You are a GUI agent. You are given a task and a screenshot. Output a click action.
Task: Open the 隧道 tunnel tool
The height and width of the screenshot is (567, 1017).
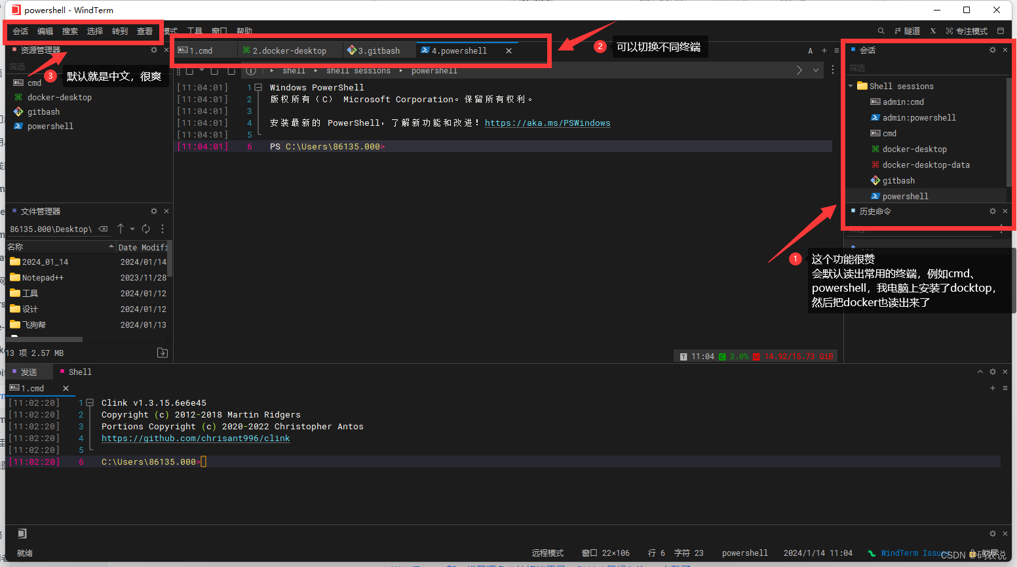click(x=908, y=31)
